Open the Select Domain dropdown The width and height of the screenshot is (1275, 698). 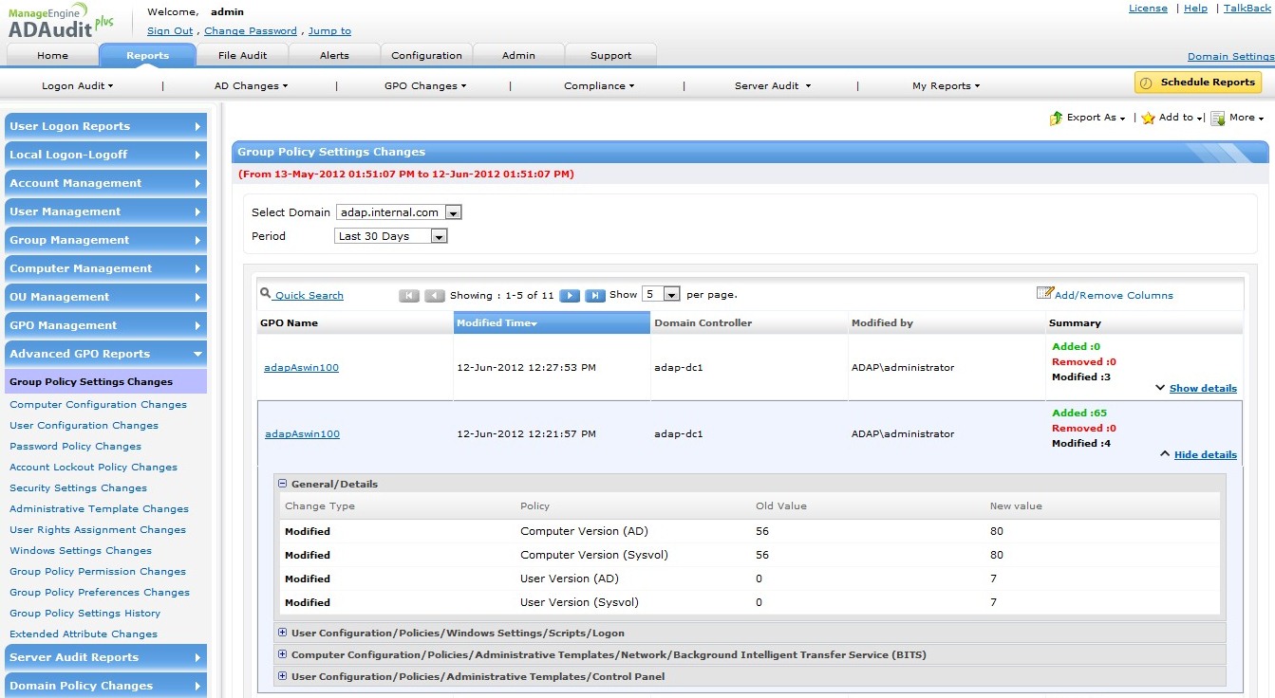(399, 212)
